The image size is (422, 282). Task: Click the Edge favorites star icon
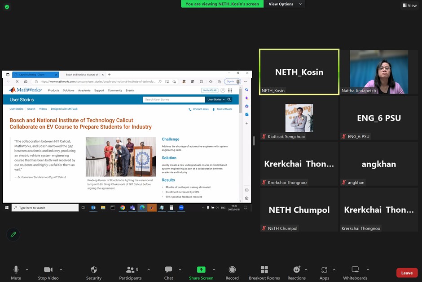211,81
